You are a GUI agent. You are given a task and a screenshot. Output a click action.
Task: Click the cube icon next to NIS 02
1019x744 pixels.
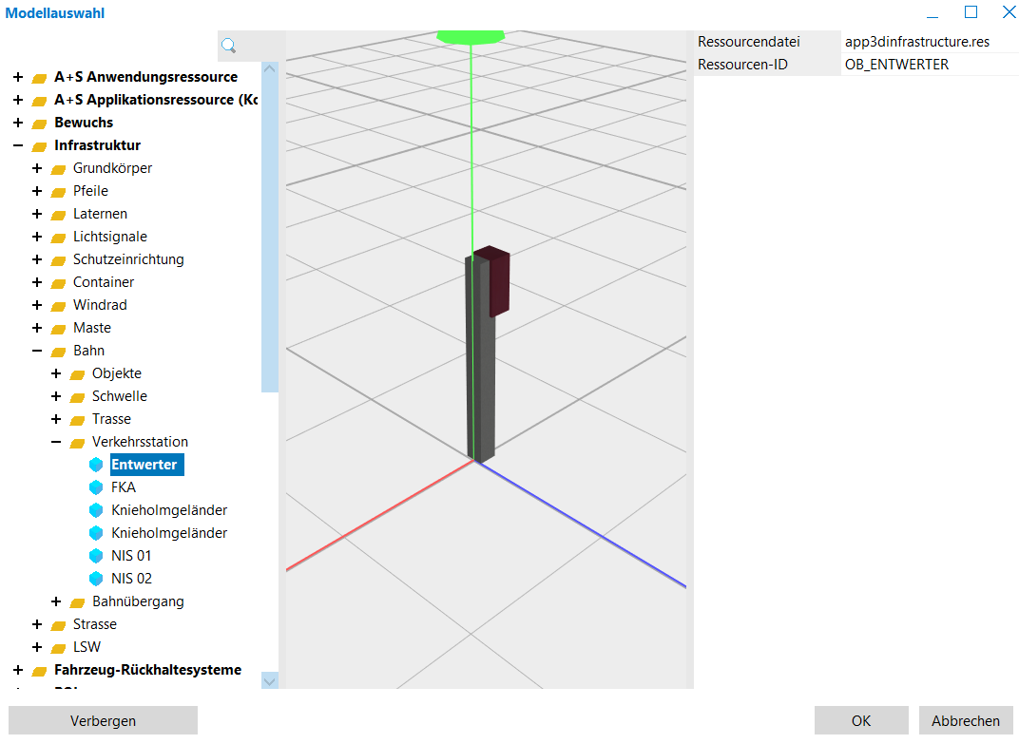click(x=95, y=579)
